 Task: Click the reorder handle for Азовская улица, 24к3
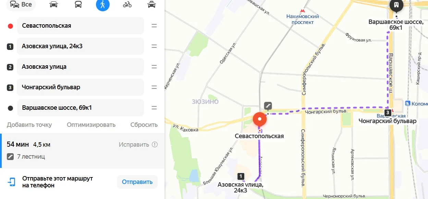pos(154,46)
